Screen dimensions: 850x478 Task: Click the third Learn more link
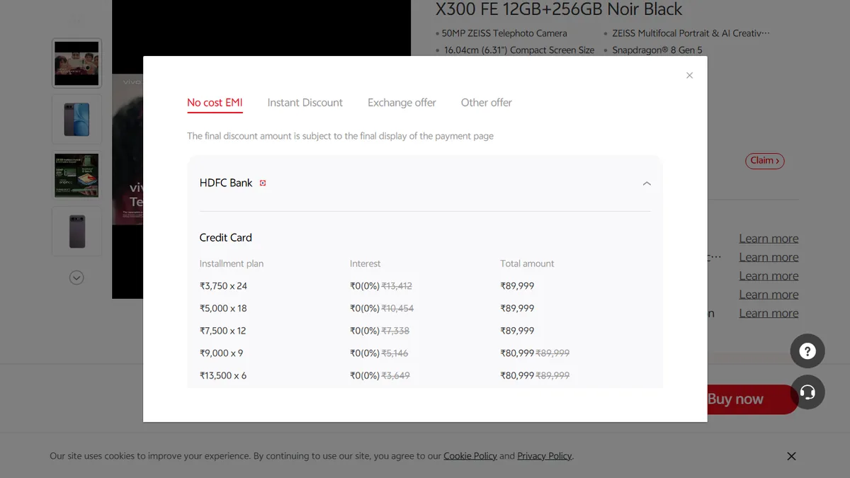(x=769, y=276)
